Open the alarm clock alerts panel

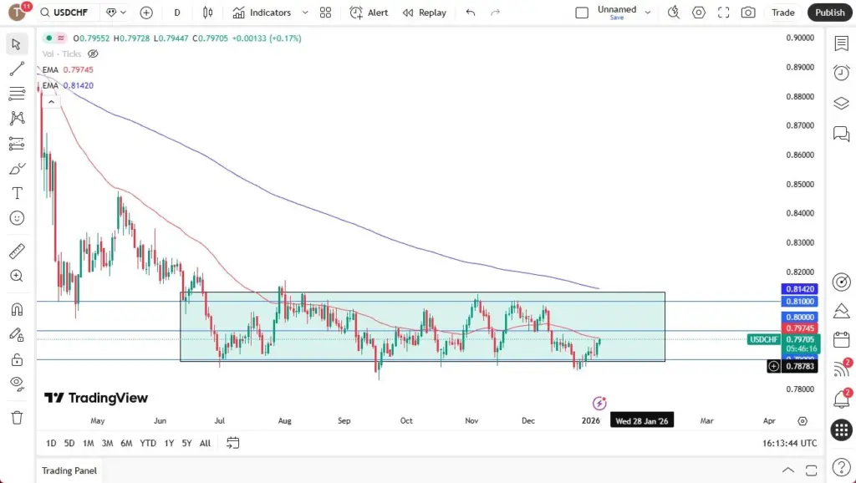[841, 73]
